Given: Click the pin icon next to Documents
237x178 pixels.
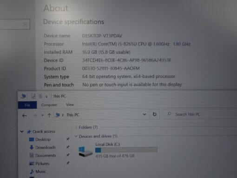Looking at the screenshot, I should click(68, 155).
